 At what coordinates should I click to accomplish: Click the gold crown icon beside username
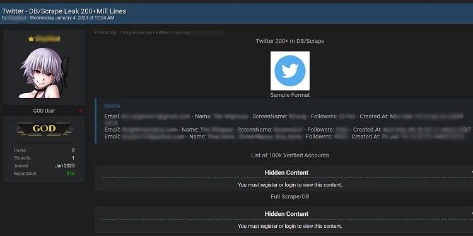coord(31,39)
